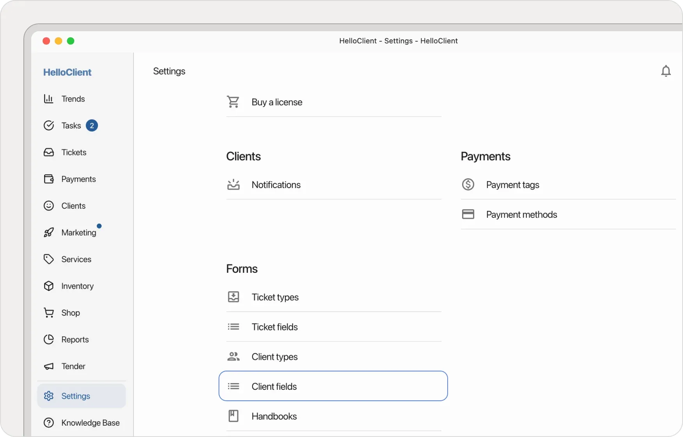
Task: Open the Knowledge Base link
Action: [90, 423]
